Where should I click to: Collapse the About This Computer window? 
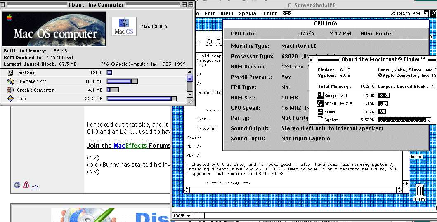coord(191,5)
